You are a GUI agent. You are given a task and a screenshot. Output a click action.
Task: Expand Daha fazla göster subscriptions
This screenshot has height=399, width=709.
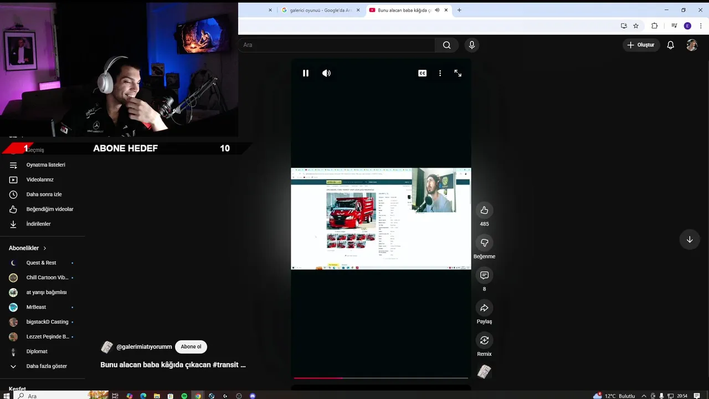43,366
